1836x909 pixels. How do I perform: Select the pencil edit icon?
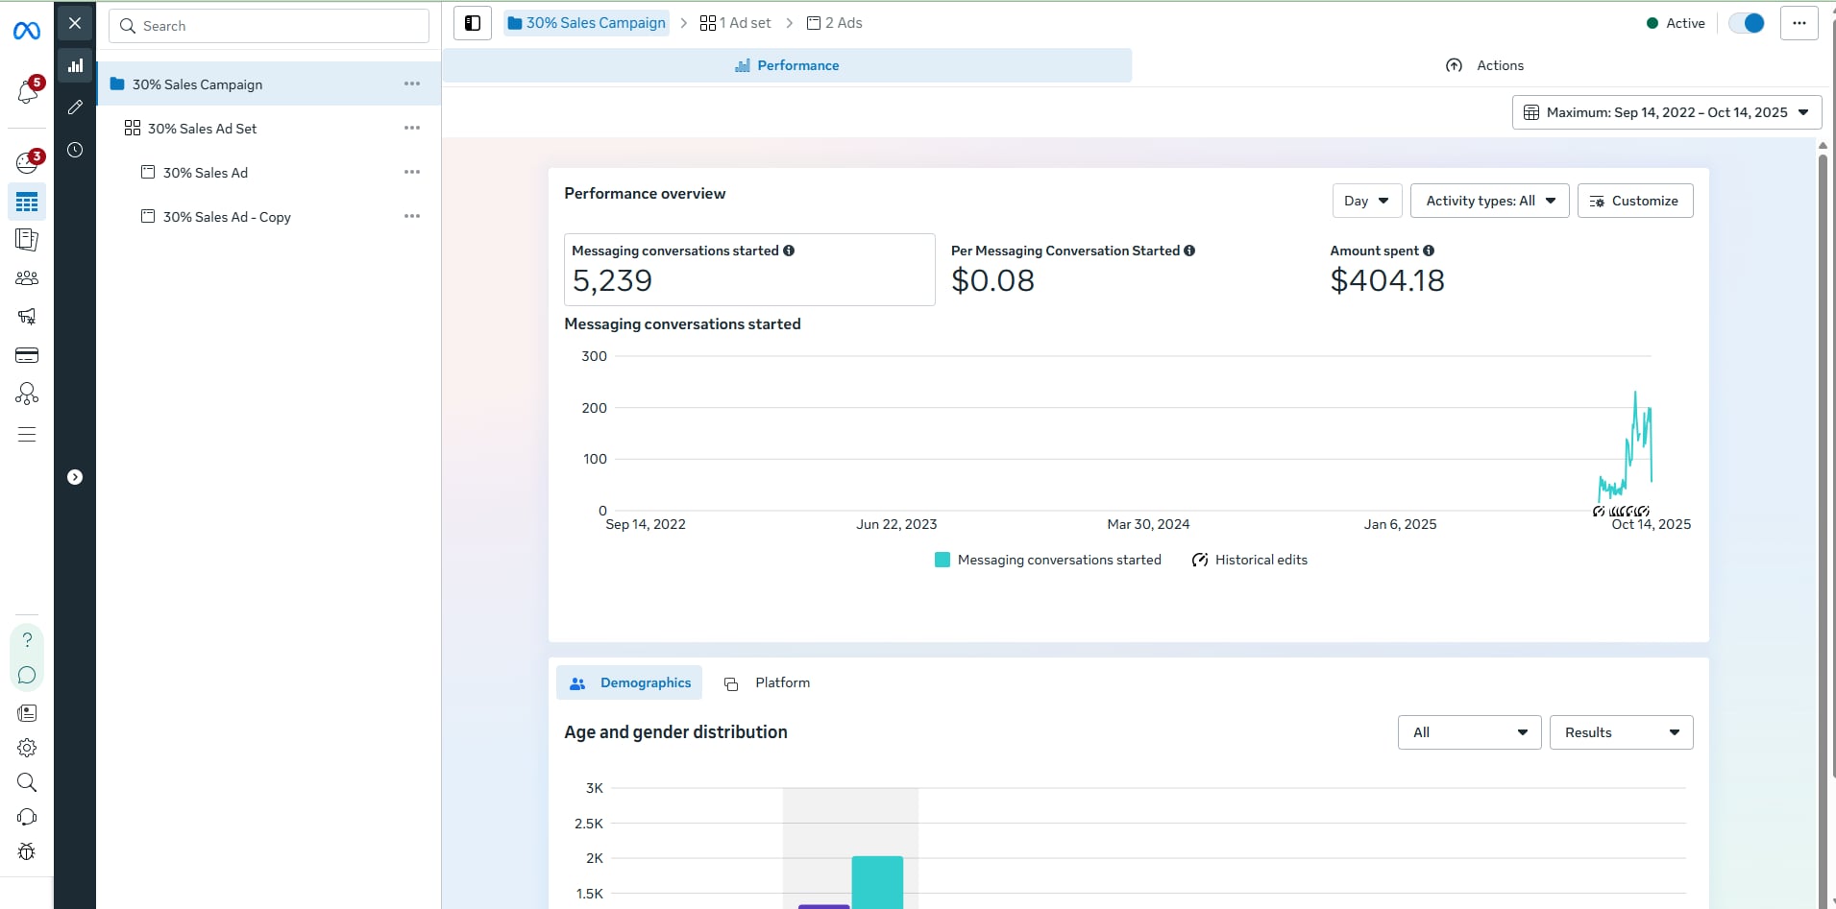[75, 108]
